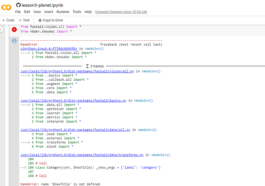Open the Runtime menu

click(x=63, y=12)
